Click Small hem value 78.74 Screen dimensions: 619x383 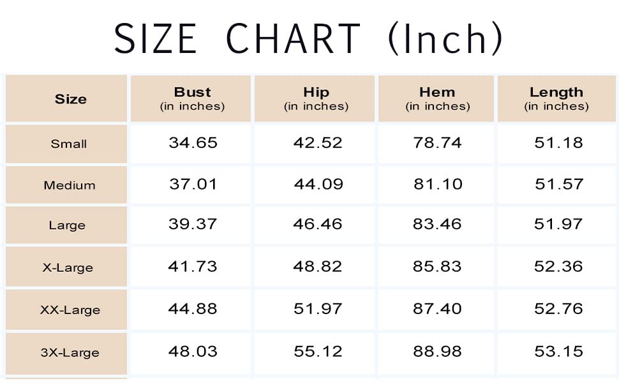(x=437, y=142)
